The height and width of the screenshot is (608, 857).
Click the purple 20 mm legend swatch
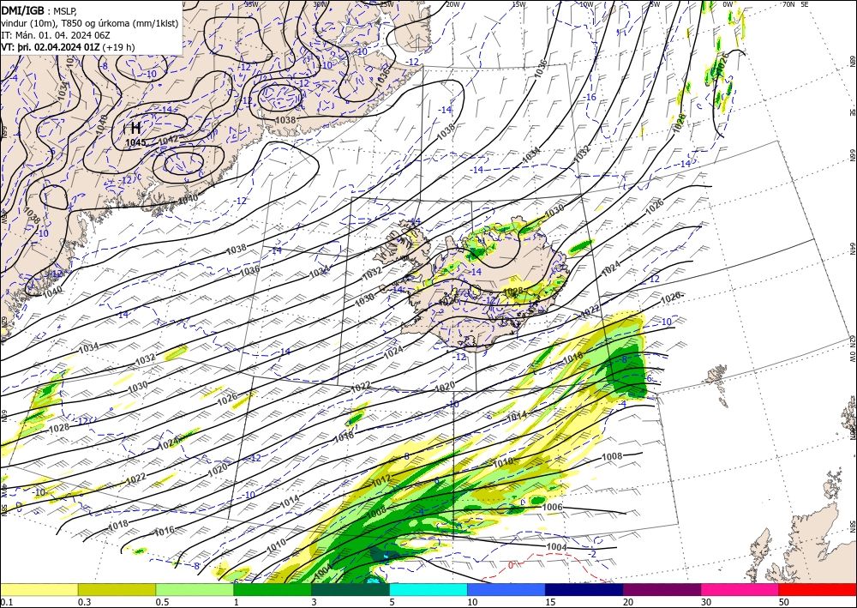click(662, 589)
